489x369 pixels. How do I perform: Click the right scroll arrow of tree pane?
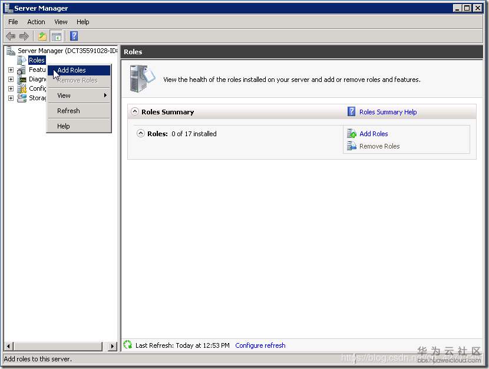pyautogui.click(x=113, y=346)
